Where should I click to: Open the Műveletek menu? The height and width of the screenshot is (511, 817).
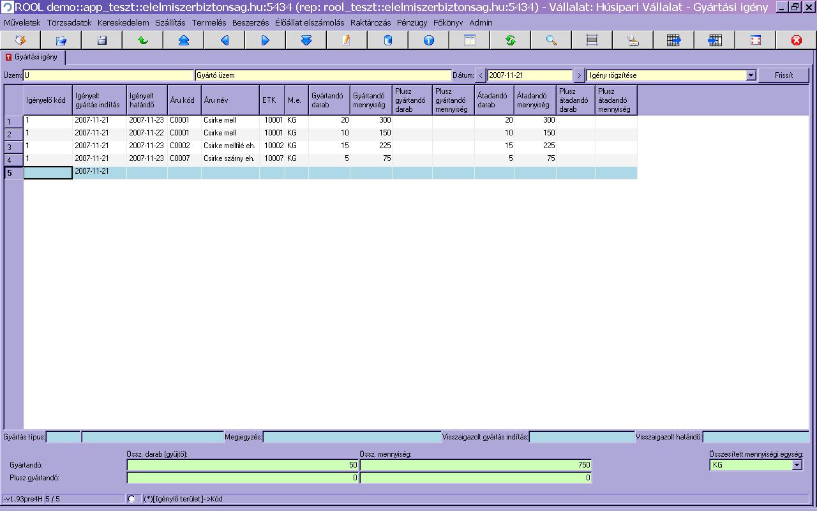22,22
